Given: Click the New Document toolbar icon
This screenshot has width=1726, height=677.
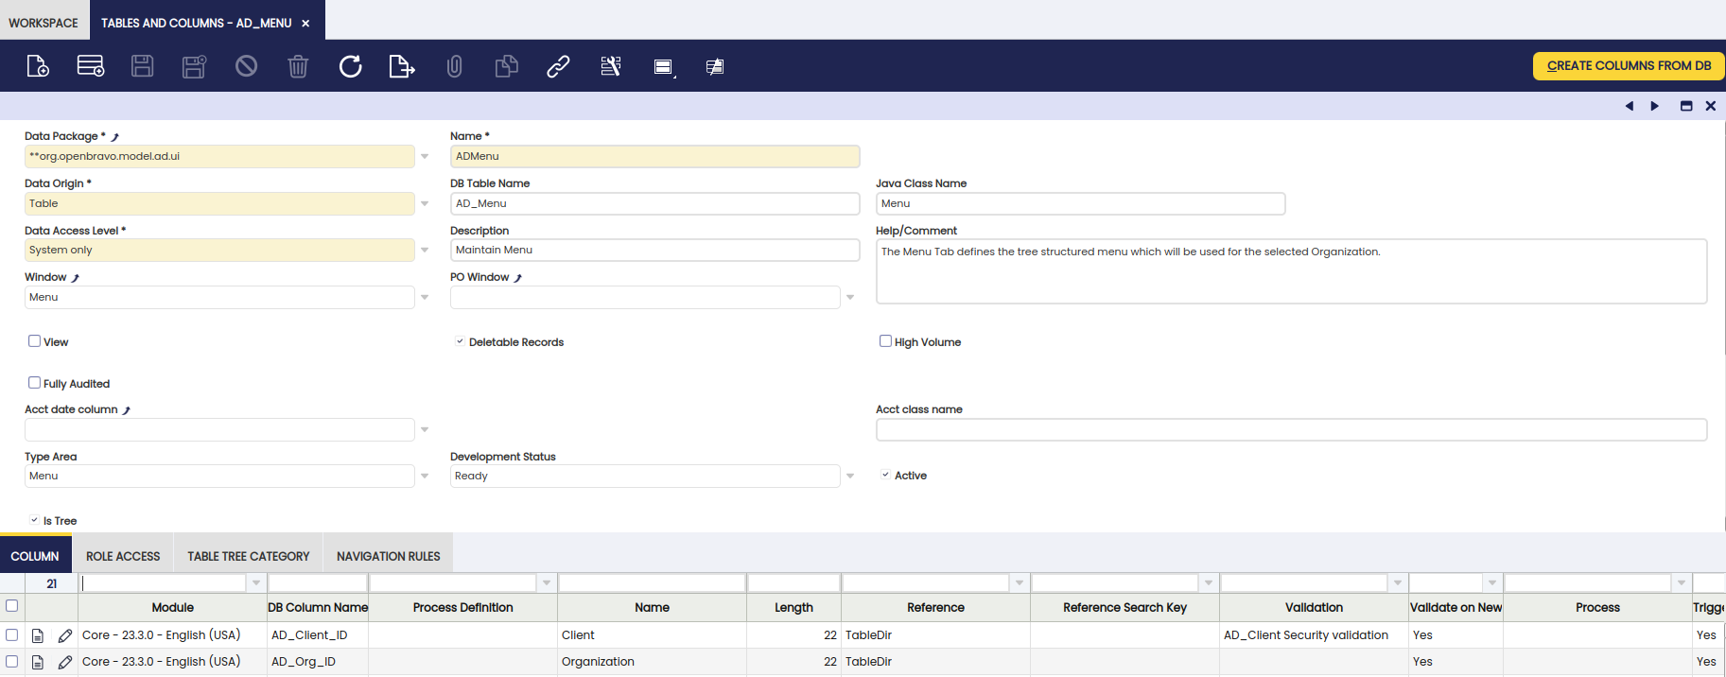Looking at the screenshot, I should [x=38, y=66].
